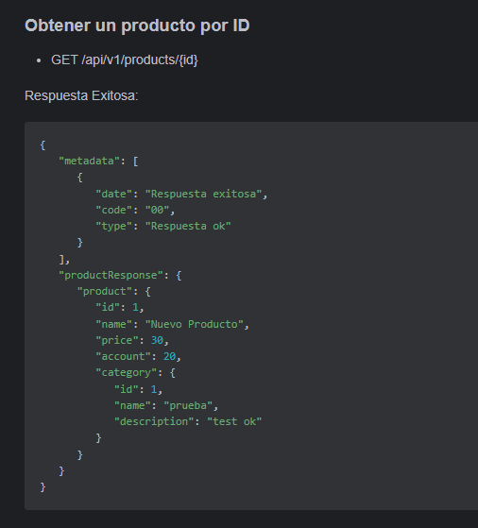Click the "Respuesta exitosa" string value
This screenshot has height=528, width=478.
tap(203, 194)
